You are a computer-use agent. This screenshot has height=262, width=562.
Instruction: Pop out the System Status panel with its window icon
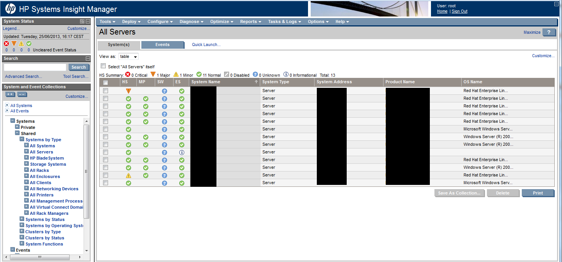(x=82, y=21)
